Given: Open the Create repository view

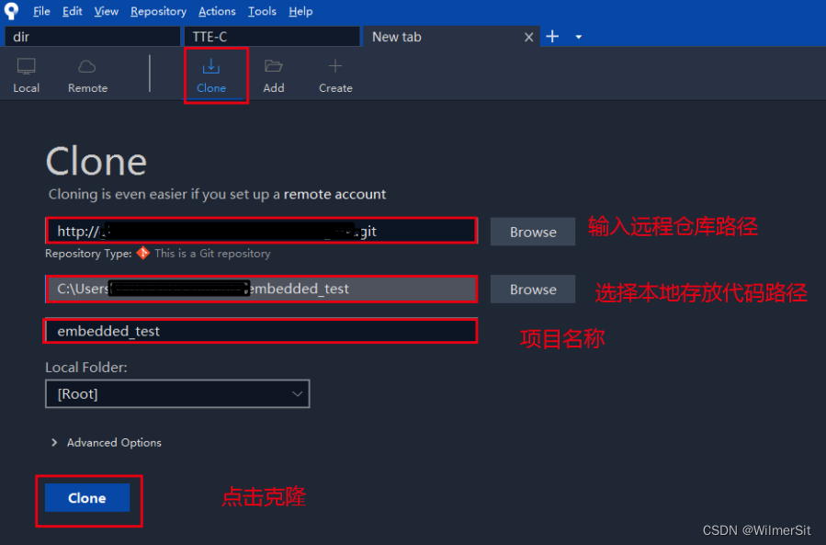Looking at the screenshot, I should (335, 75).
